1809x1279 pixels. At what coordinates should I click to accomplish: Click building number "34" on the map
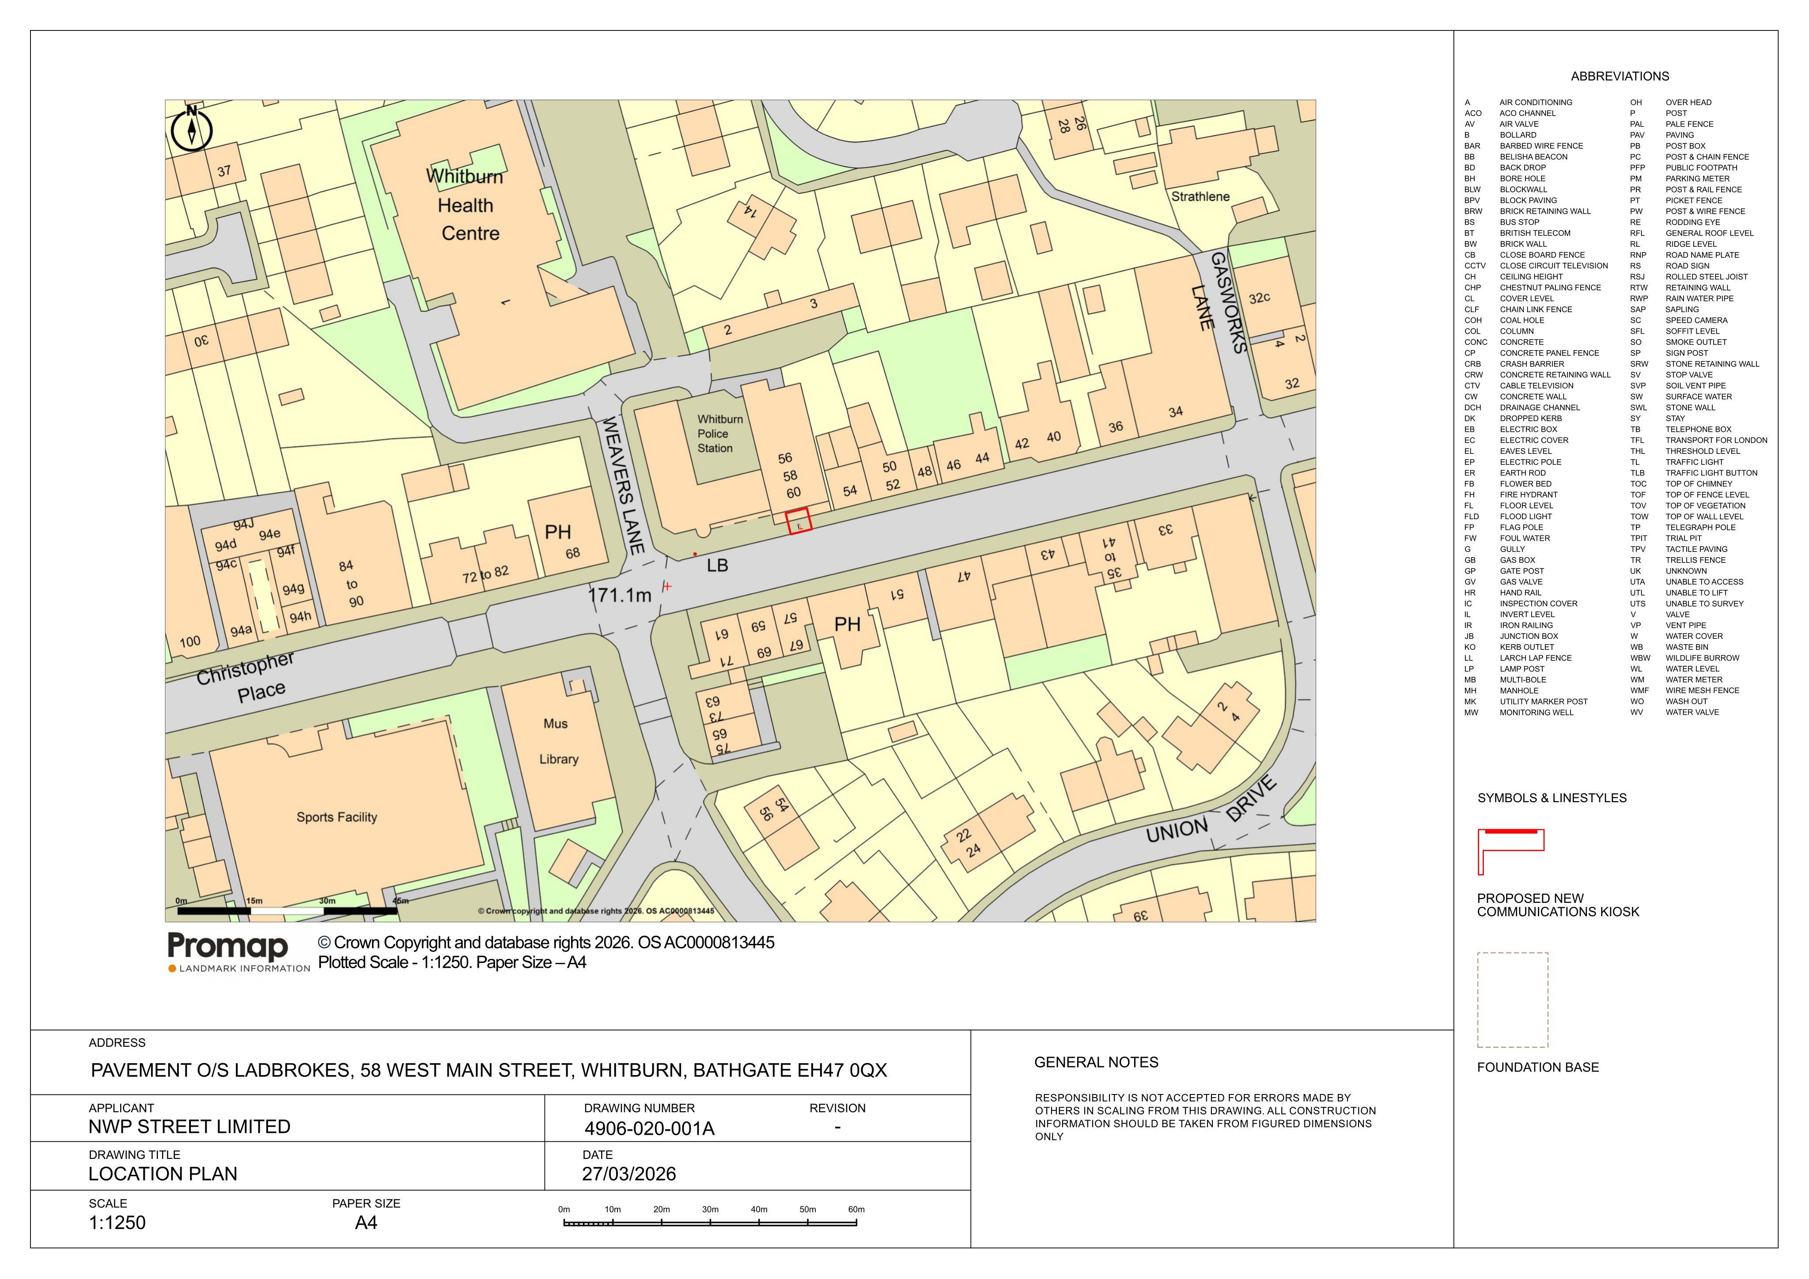1176,412
